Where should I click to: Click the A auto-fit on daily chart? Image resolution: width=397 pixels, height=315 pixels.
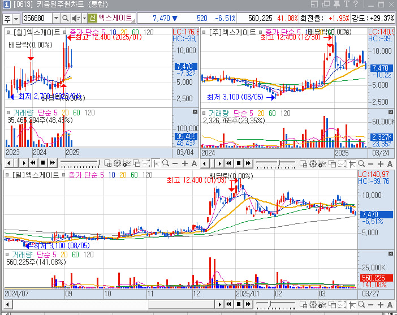point(390,305)
